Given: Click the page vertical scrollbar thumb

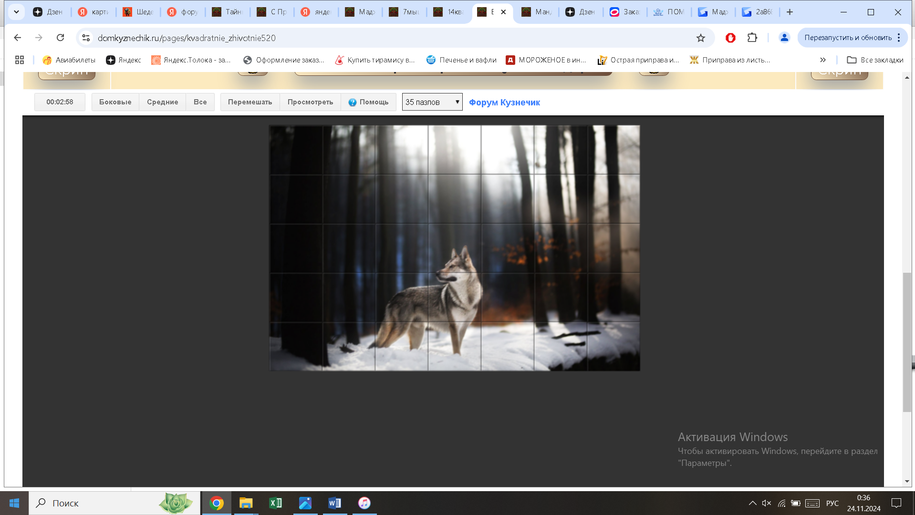Looking at the screenshot, I should click(907, 342).
